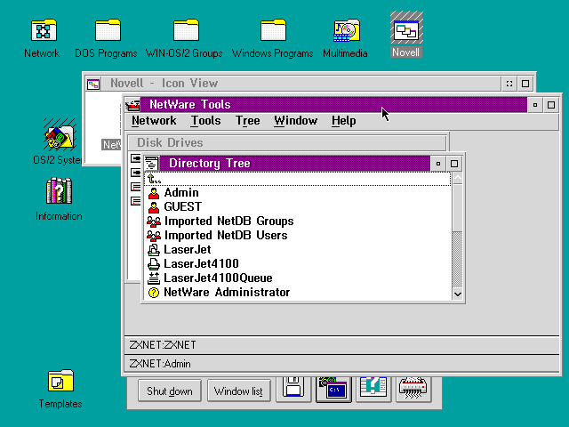The width and height of the screenshot is (569, 427).
Task: Click the diskette drive icon on LaunchPad
Action: tap(293, 389)
